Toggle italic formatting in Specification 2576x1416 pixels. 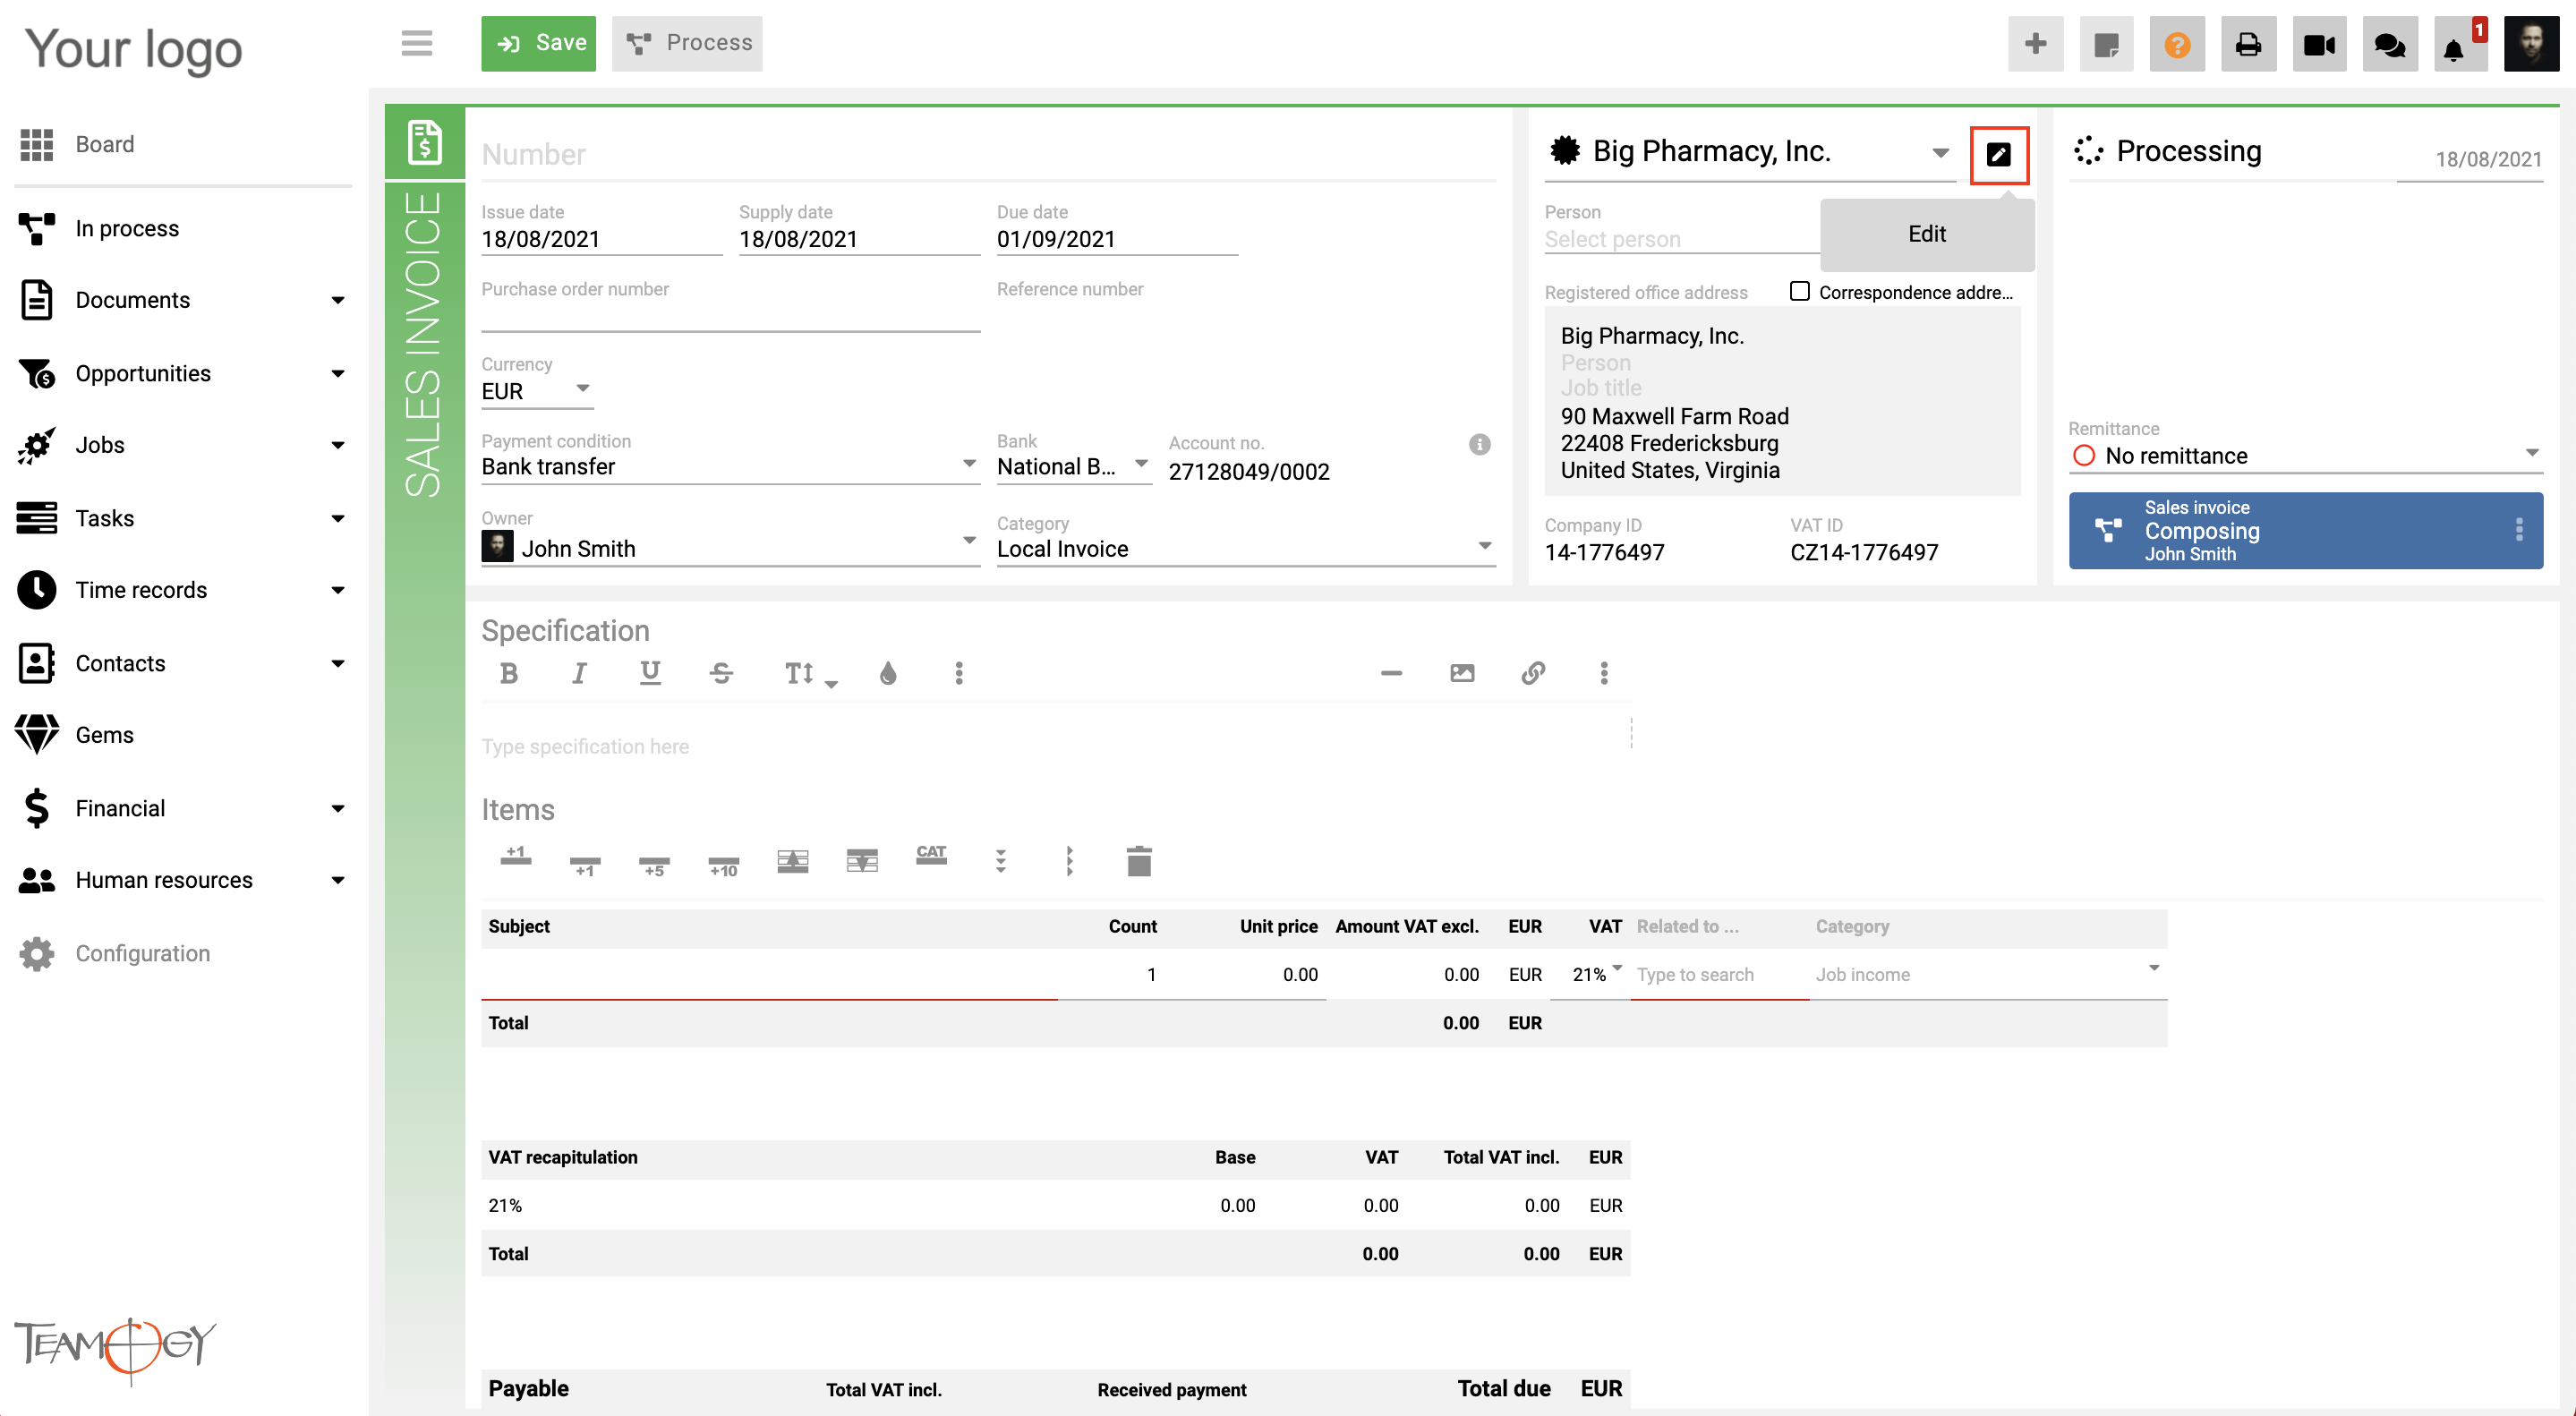pos(579,673)
